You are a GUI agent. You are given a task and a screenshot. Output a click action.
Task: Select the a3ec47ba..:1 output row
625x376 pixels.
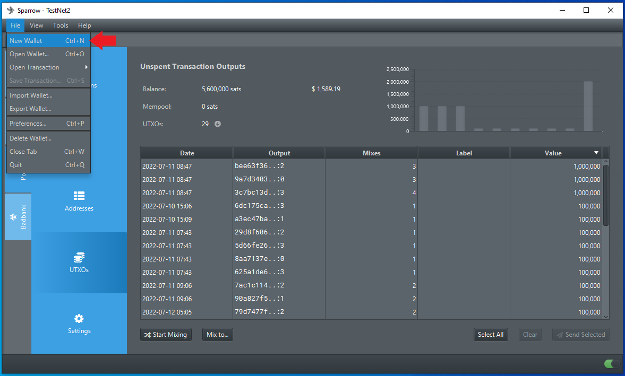click(372, 219)
